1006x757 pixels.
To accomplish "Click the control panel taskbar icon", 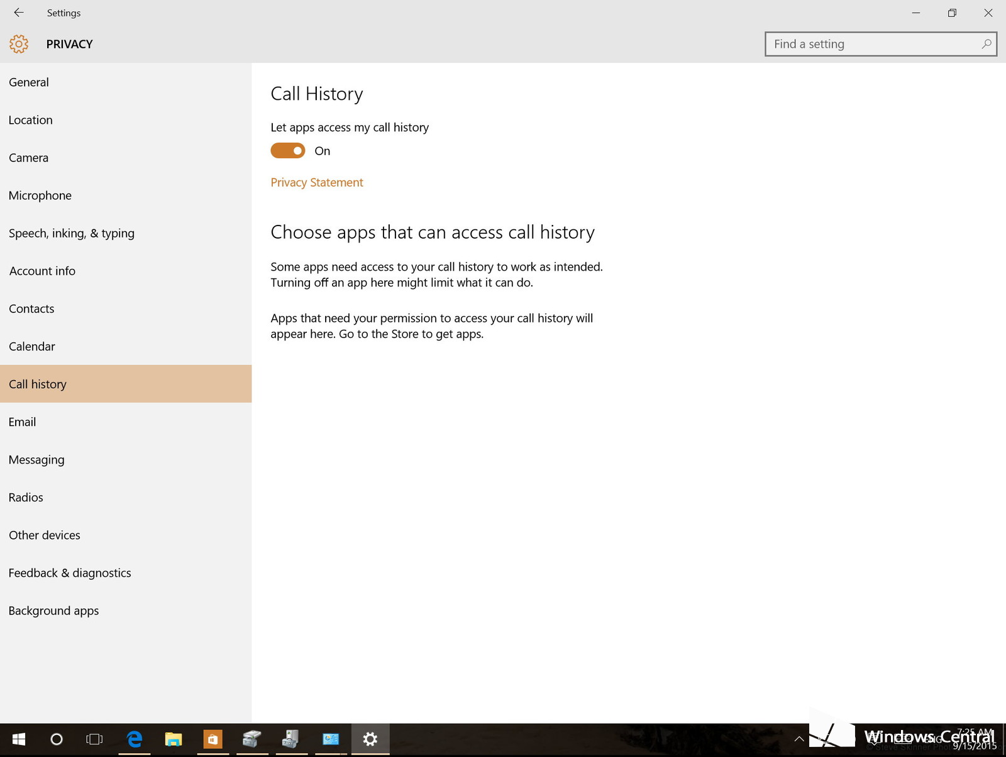I will pyautogui.click(x=331, y=739).
